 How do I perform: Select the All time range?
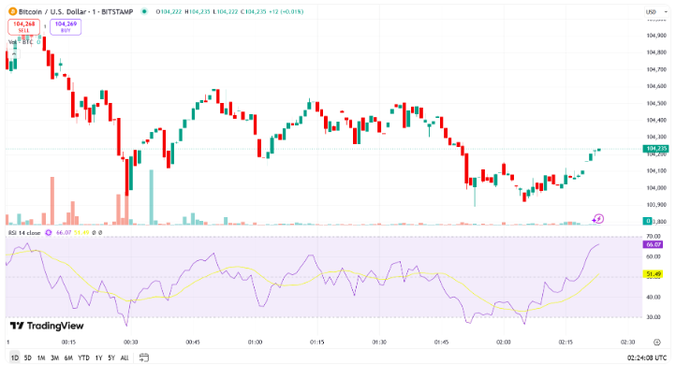(x=125, y=358)
